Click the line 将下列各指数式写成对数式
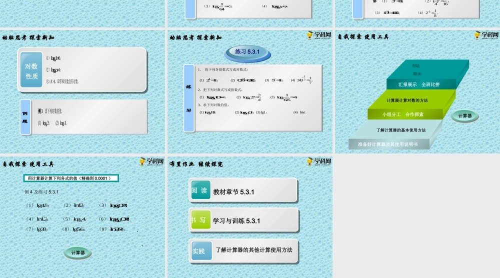 coord(226,69)
